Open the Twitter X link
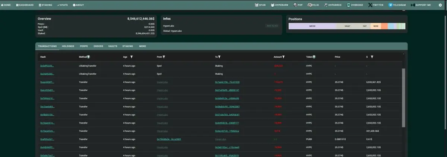 [375, 5]
